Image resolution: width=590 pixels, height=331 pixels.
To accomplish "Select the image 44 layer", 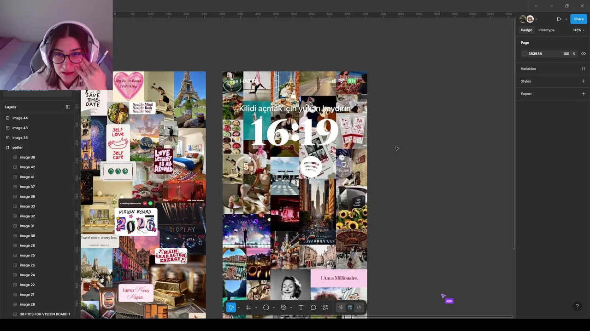I will point(37,118).
